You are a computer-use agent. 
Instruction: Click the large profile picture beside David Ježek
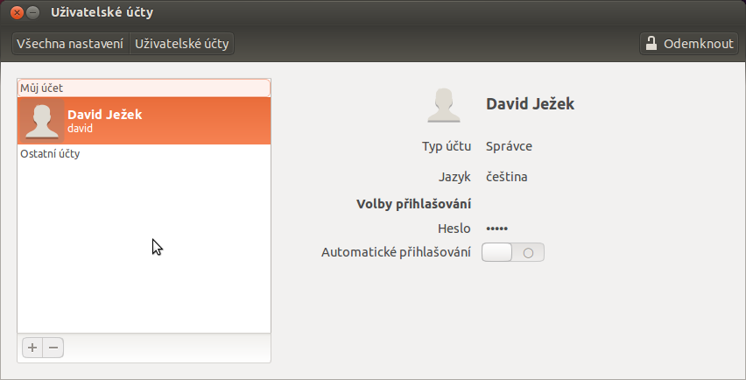click(443, 104)
